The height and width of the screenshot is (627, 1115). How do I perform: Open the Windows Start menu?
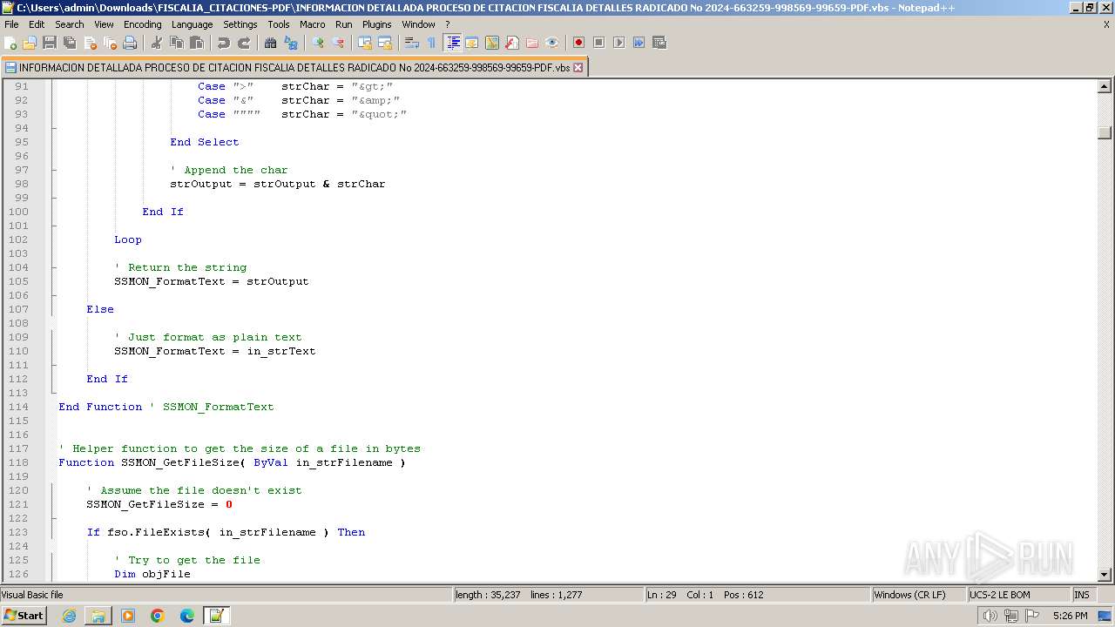coord(24,616)
